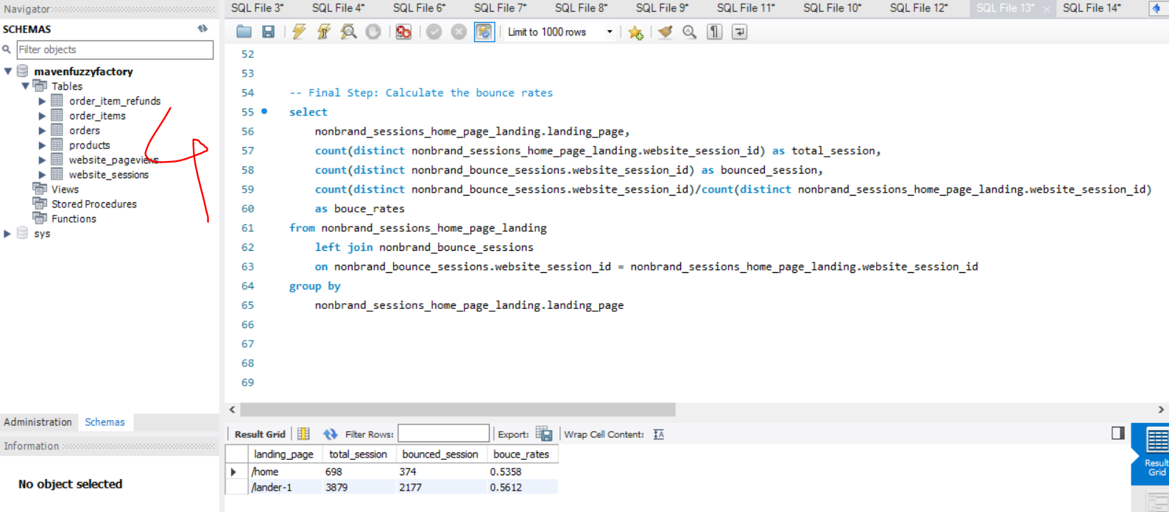Select the products table in the tree
1169x512 pixels.
pos(90,145)
